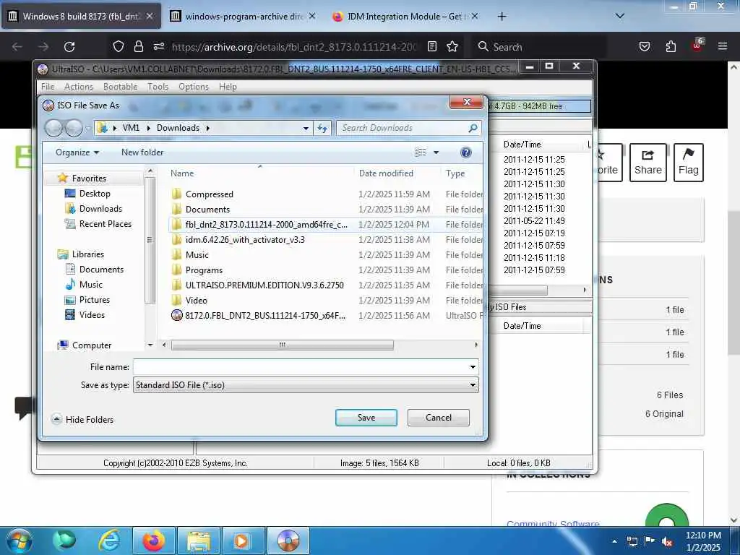Open the Organize dropdown menu
The height and width of the screenshot is (555, 740).
click(x=77, y=152)
